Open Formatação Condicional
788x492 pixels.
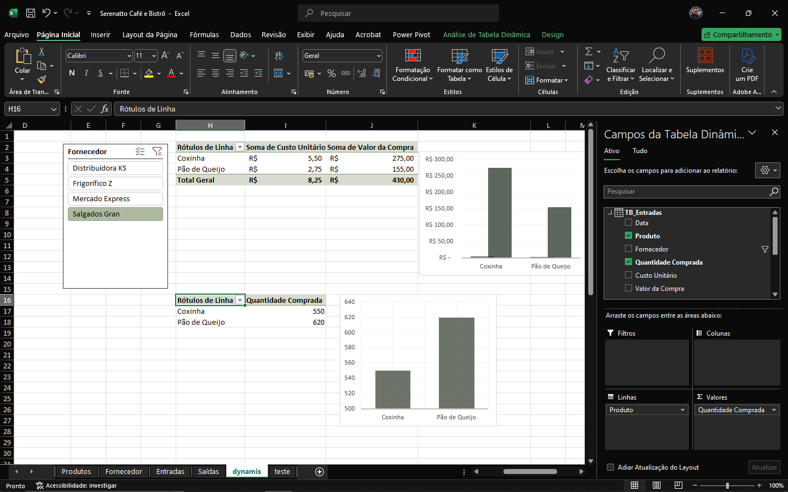click(x=413, y=66)
